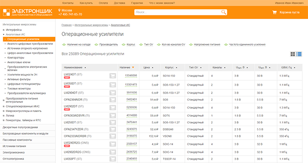Click the Главная breadcrumb link
Viewport: 308px width, 163px height.
click(x=66, y=25)
